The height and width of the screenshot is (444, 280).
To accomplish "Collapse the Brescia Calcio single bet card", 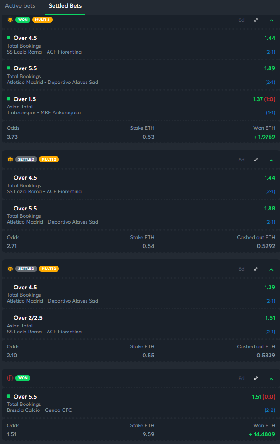I will click(271, 379).
